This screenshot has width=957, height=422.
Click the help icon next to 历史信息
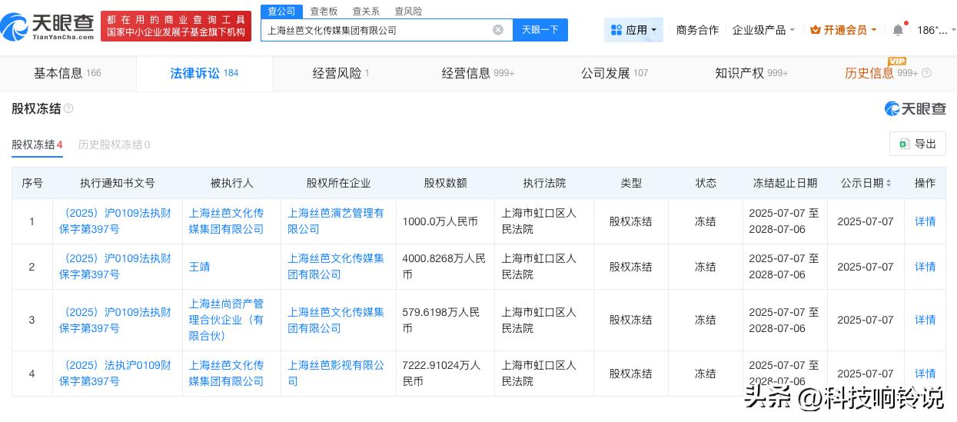[926, 73]
